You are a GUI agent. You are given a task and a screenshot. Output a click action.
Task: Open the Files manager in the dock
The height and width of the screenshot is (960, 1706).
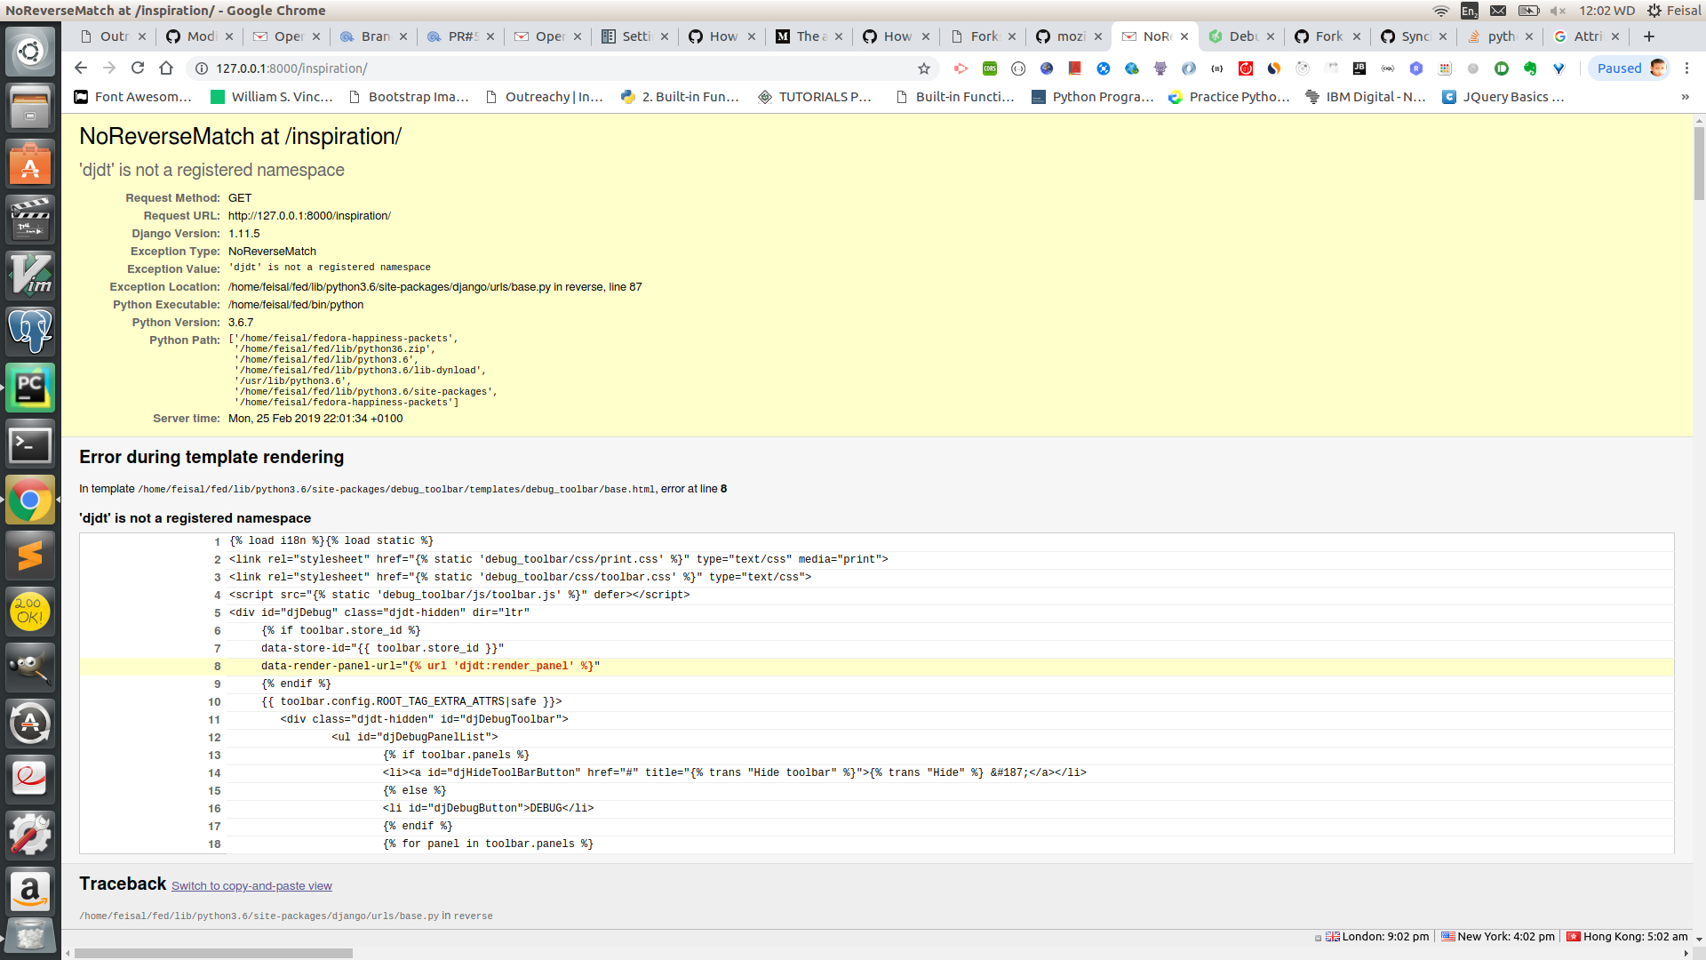[30, 108]
